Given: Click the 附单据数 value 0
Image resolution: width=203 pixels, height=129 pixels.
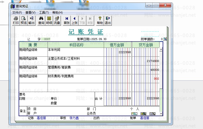Looking at the screenshot, I should pos(162,39).
